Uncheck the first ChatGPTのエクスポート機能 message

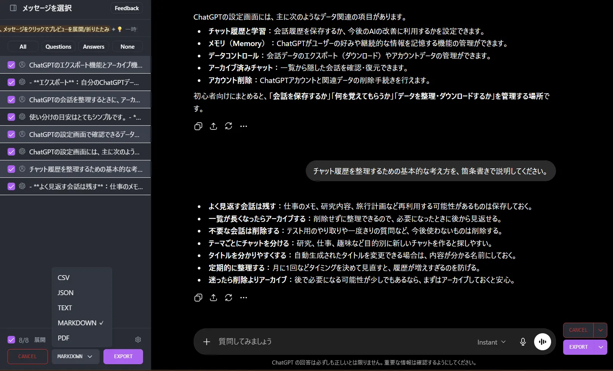11,65
